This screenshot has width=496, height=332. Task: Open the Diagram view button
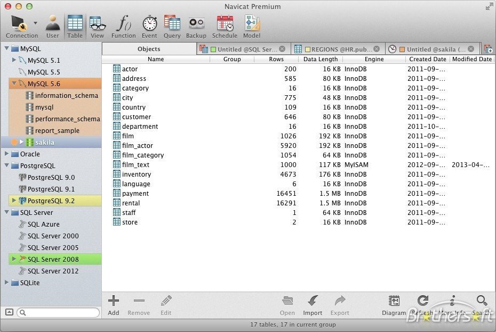coord(394,305)
